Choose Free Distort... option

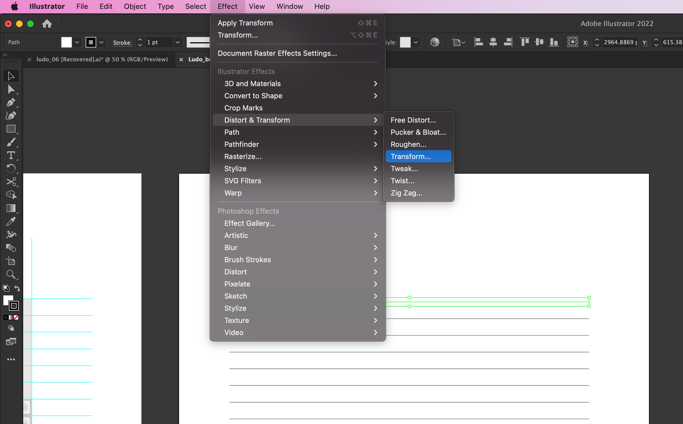point(418,120)
